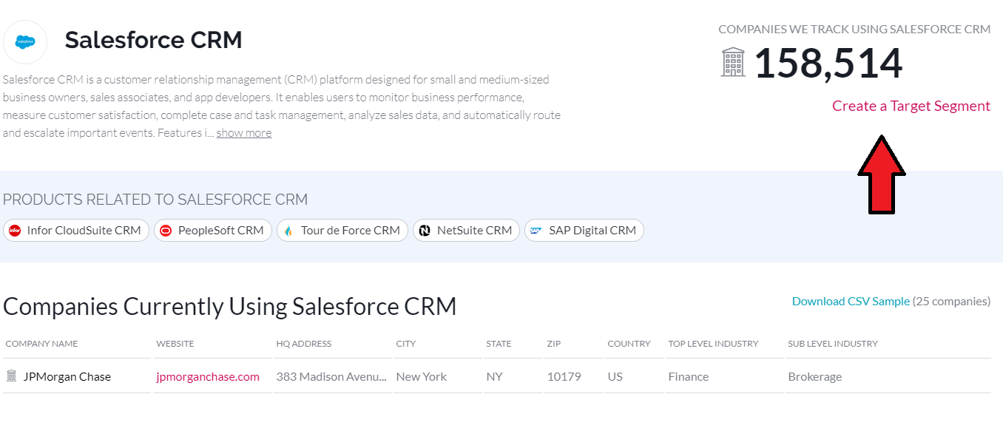Screen dimensions: 1003x428
Task: Download the CSV Sample file
Action: pyautogui.click(x=851, y=301)
